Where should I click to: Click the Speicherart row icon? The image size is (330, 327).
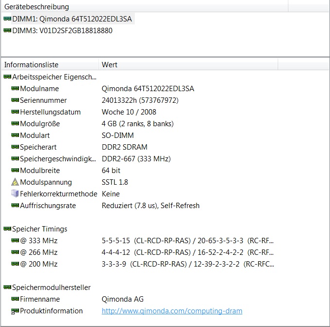(x=15, y=147)
